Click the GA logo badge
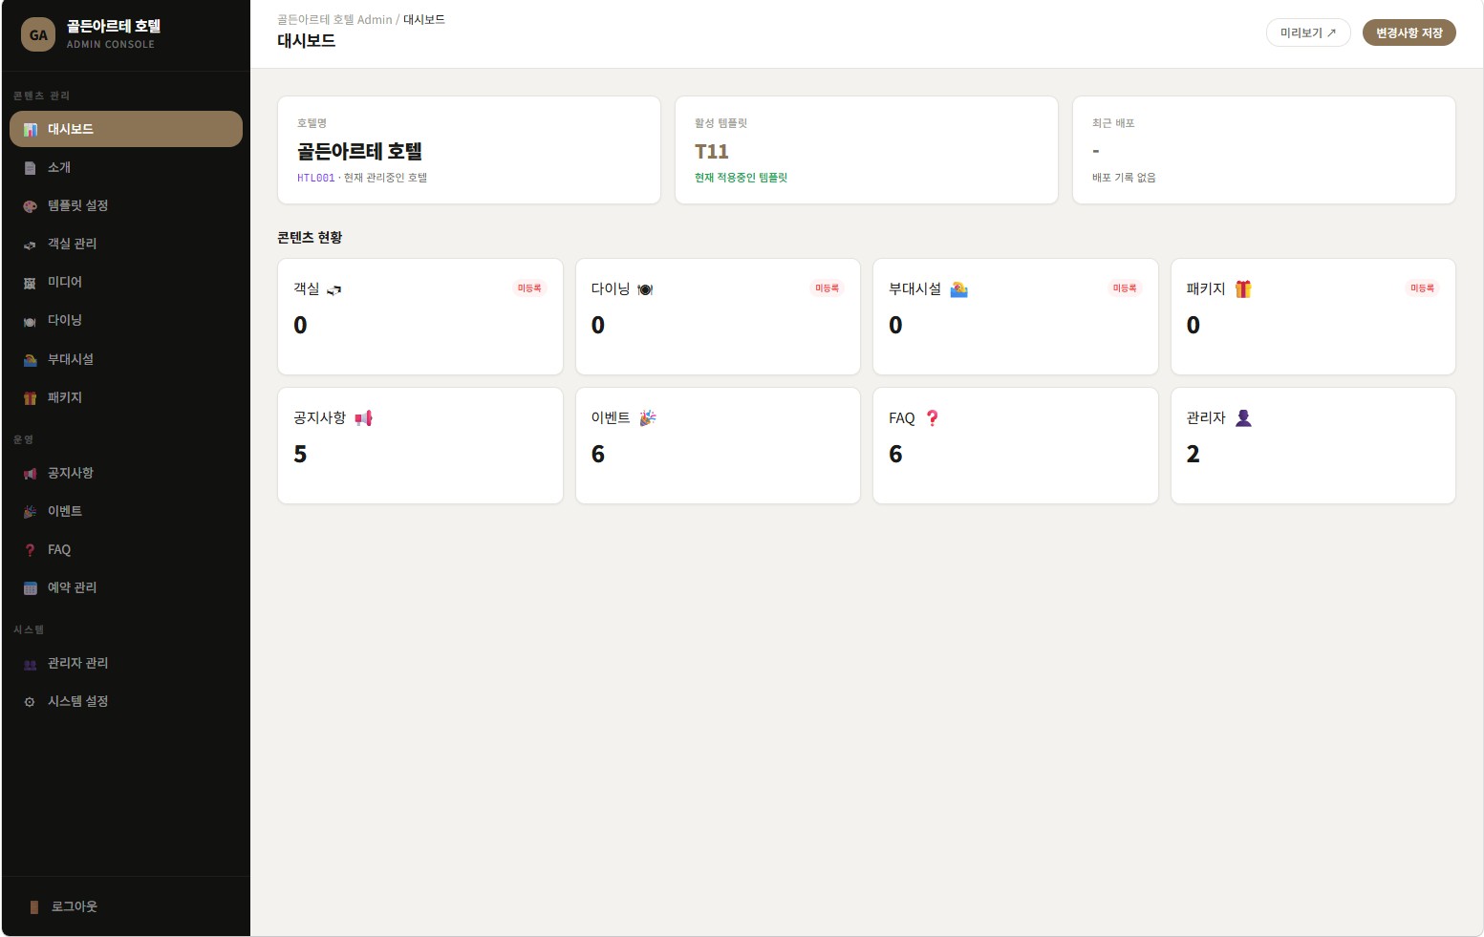1484x937 pixels. point(38,34)
